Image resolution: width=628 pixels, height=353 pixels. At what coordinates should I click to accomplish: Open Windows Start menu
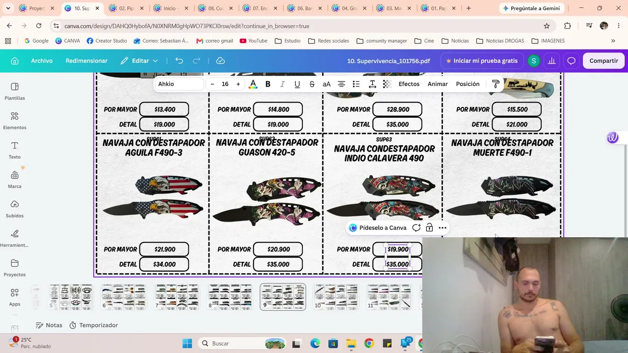point(187,343)
